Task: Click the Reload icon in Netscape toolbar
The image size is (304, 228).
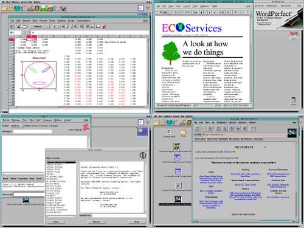Action: pyautogui.click(x=218, y=128)
